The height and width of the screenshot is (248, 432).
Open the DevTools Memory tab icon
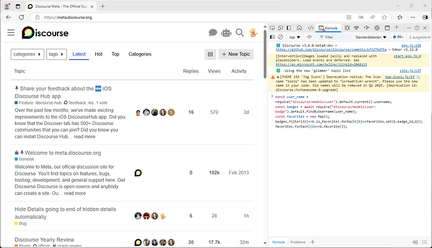377,27
